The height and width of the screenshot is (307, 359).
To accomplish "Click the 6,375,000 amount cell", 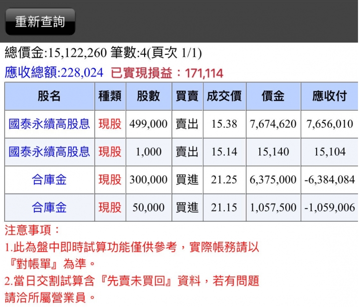I will click(x=273, y=180).
